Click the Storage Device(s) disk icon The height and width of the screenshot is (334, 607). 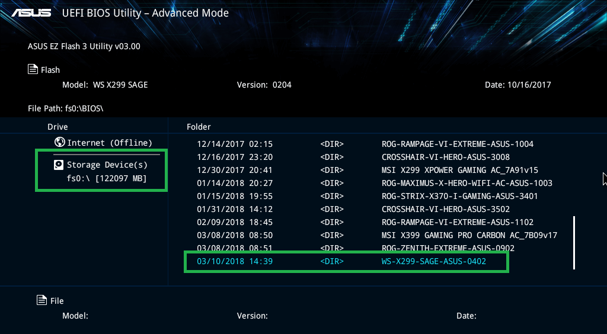58,165
